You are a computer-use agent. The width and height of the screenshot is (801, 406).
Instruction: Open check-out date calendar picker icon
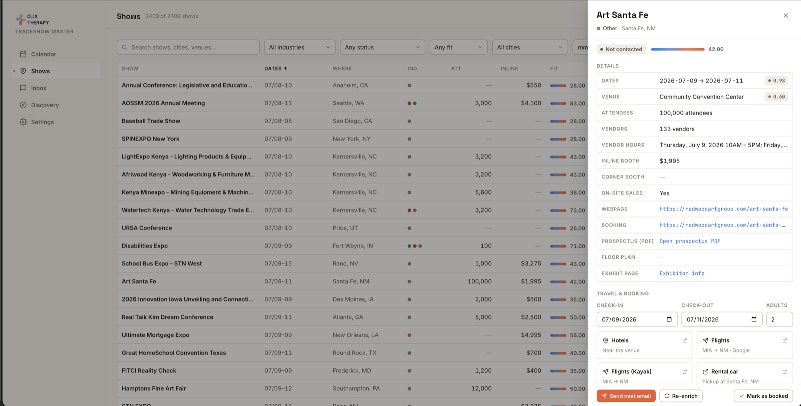click(x=754, y=319)
